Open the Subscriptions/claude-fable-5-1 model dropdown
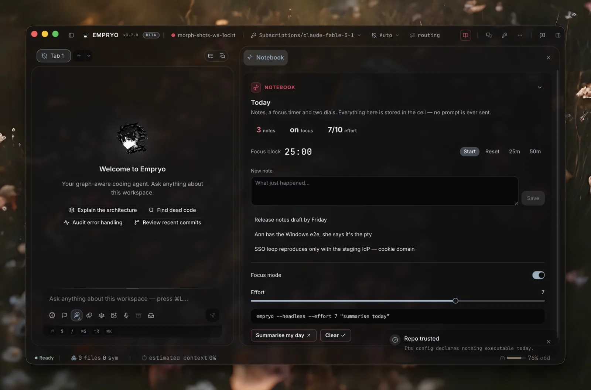591x390 pixels. (x=306, y=35)
